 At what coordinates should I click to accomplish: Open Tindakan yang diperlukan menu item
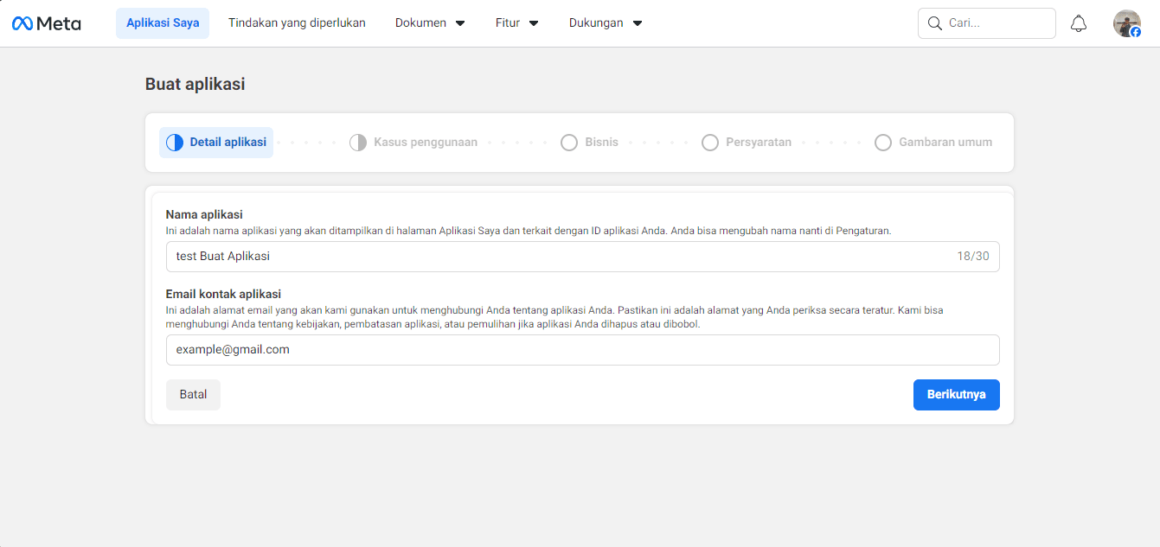click(x=297, y=23)
